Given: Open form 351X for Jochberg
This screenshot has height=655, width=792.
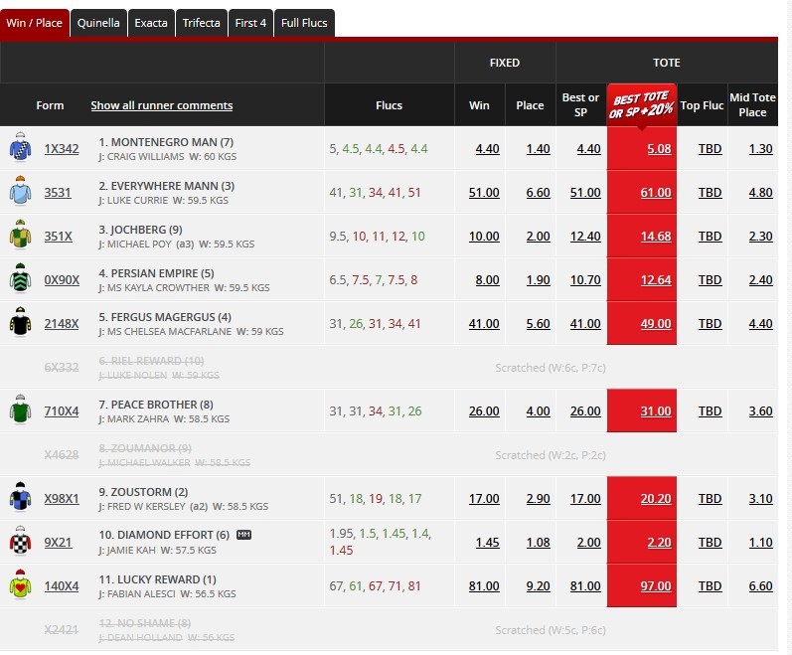Looking at the screenshot, I should click(58, 237).
